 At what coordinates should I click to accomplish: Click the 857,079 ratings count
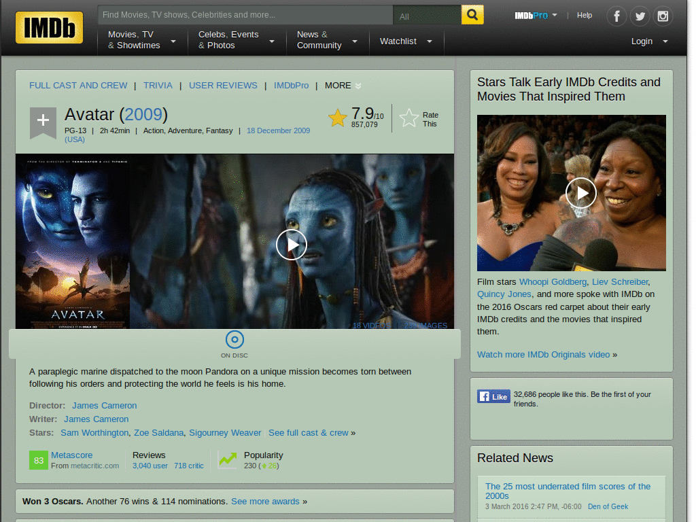pyautogui.click(x=364, y=125)
